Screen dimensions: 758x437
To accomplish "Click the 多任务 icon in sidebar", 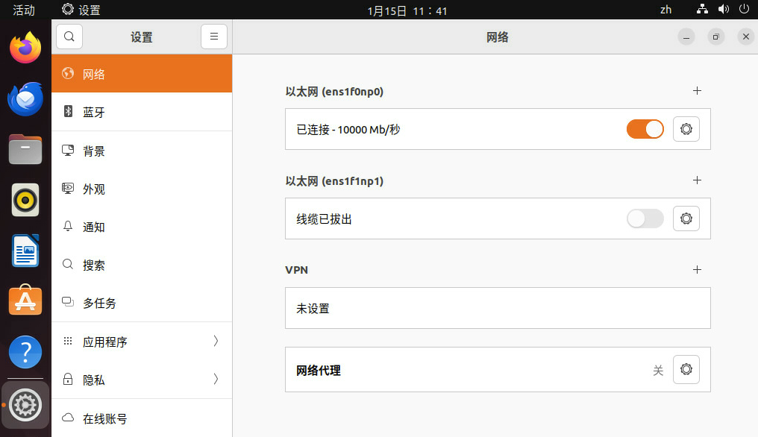I will point(68,302).
